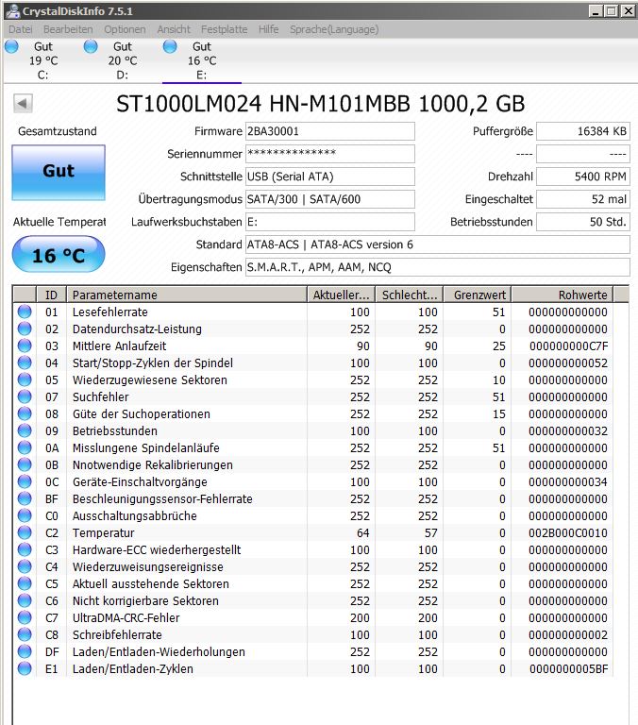This screenshot has width=638, height=725.
Task: Click the ID column header
Action: [51, 295]
